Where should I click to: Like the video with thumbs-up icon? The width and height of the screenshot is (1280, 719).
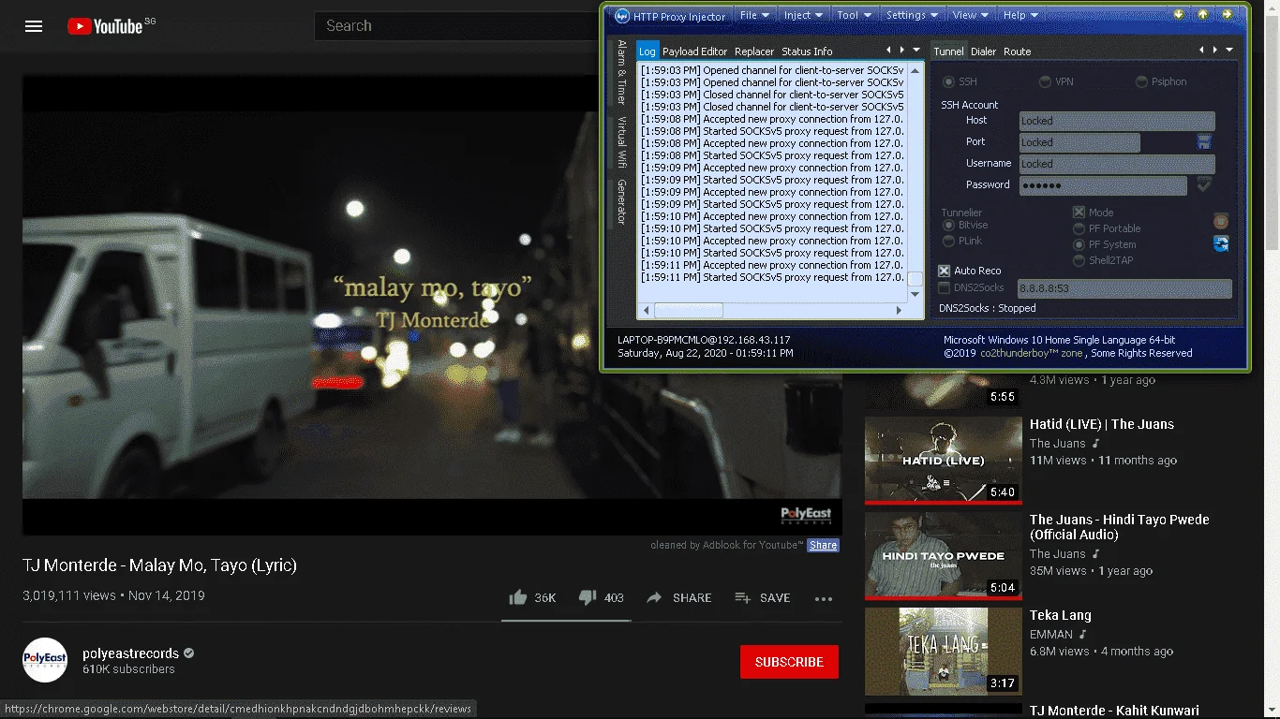pyautogui.click(x=517, y=597)
